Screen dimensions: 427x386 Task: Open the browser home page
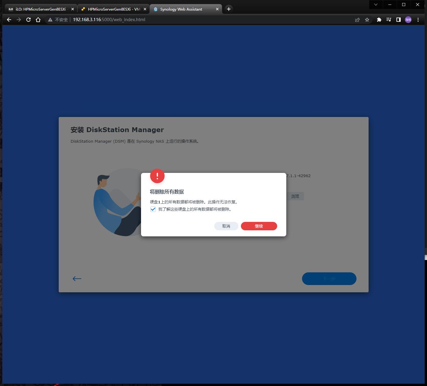point(38,20)
